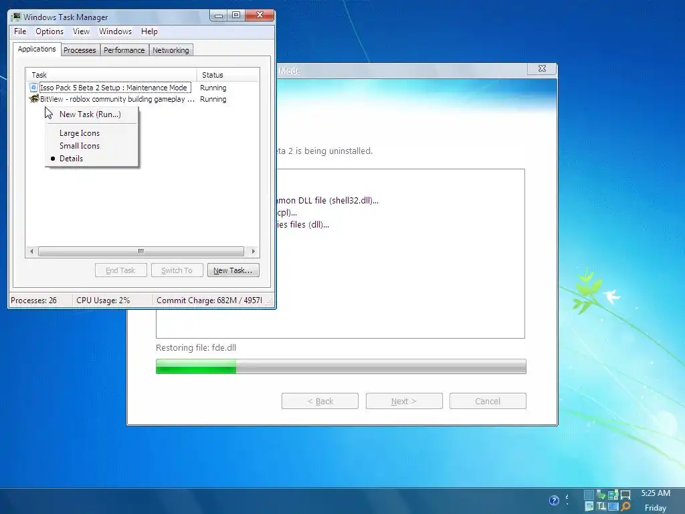The width and height of the screenshot is (685, 514).
Task: Open the Options menu
Action: (x=50, y=31)
